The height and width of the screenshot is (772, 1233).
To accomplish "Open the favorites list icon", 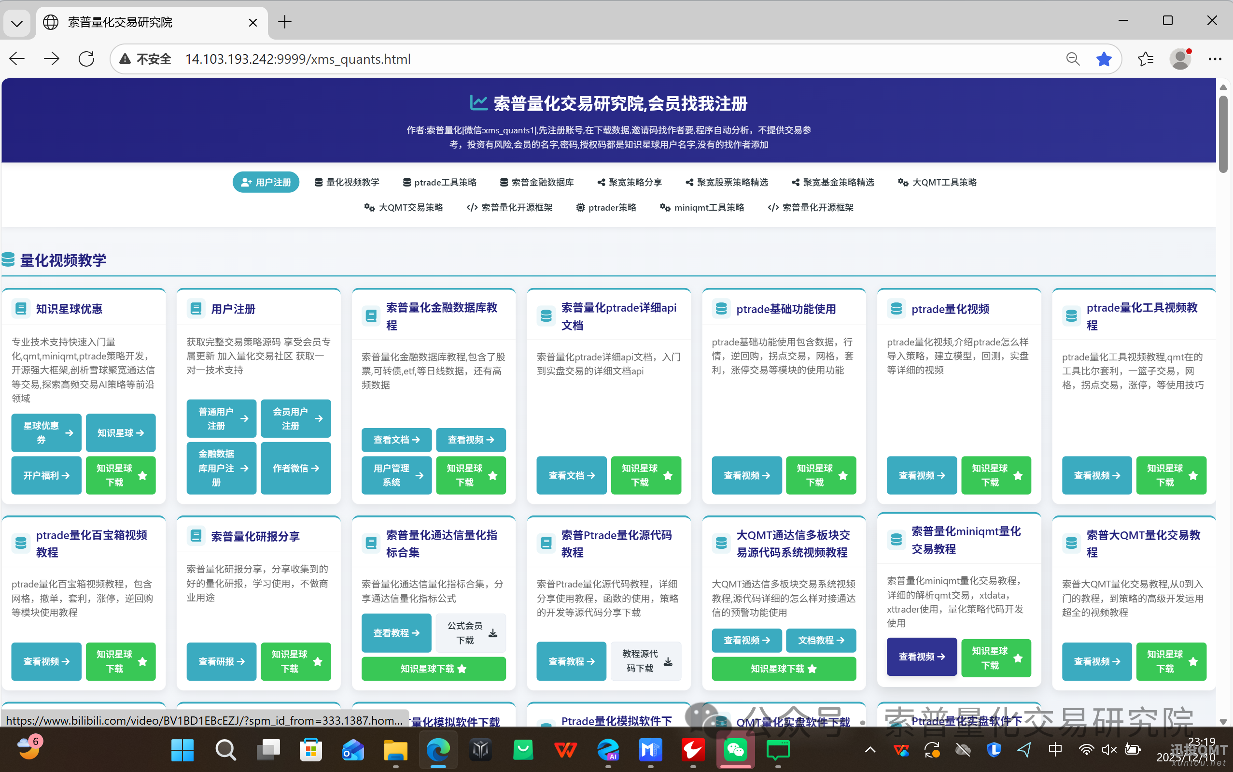I will [x=1145, y=59].
